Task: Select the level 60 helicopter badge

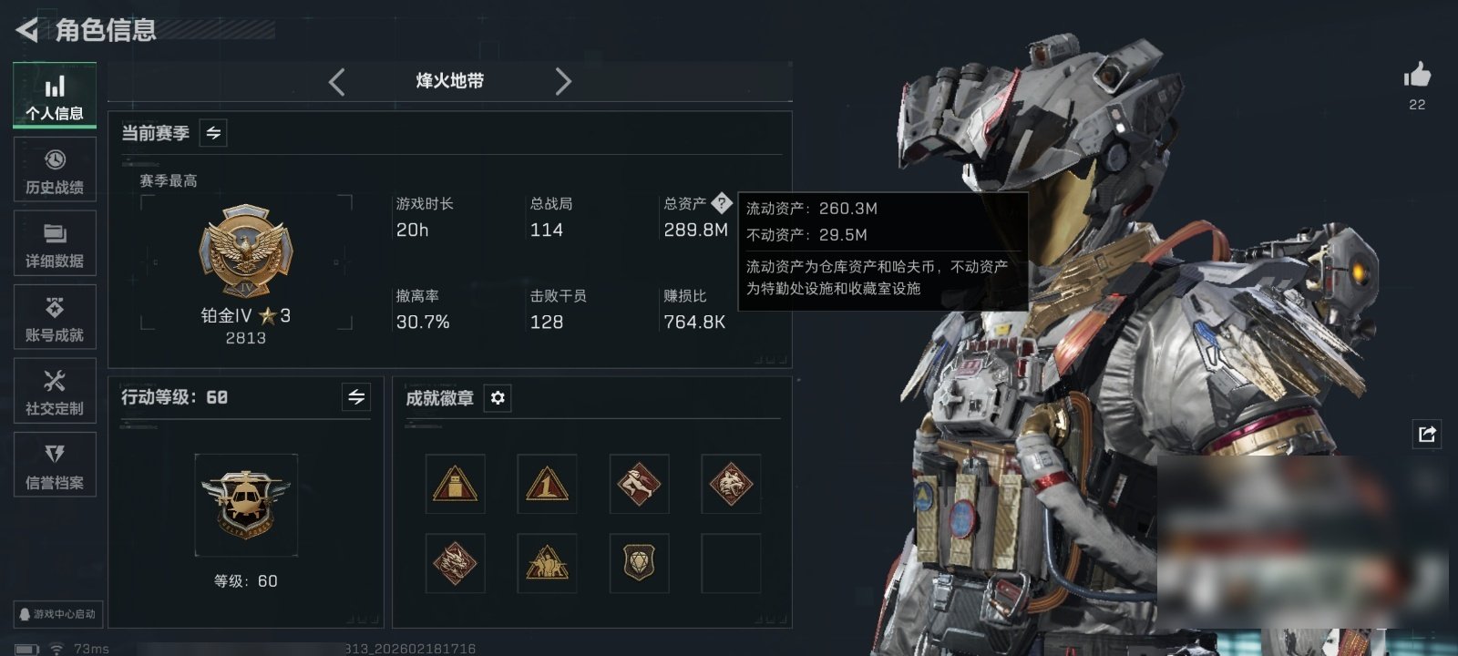Action: click(246, 505)
